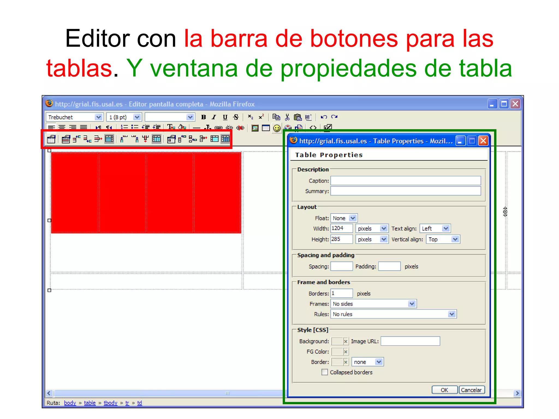The image size is (559, 419).
Task: Click the body link in the Ruta path
Action: (70, 403)
